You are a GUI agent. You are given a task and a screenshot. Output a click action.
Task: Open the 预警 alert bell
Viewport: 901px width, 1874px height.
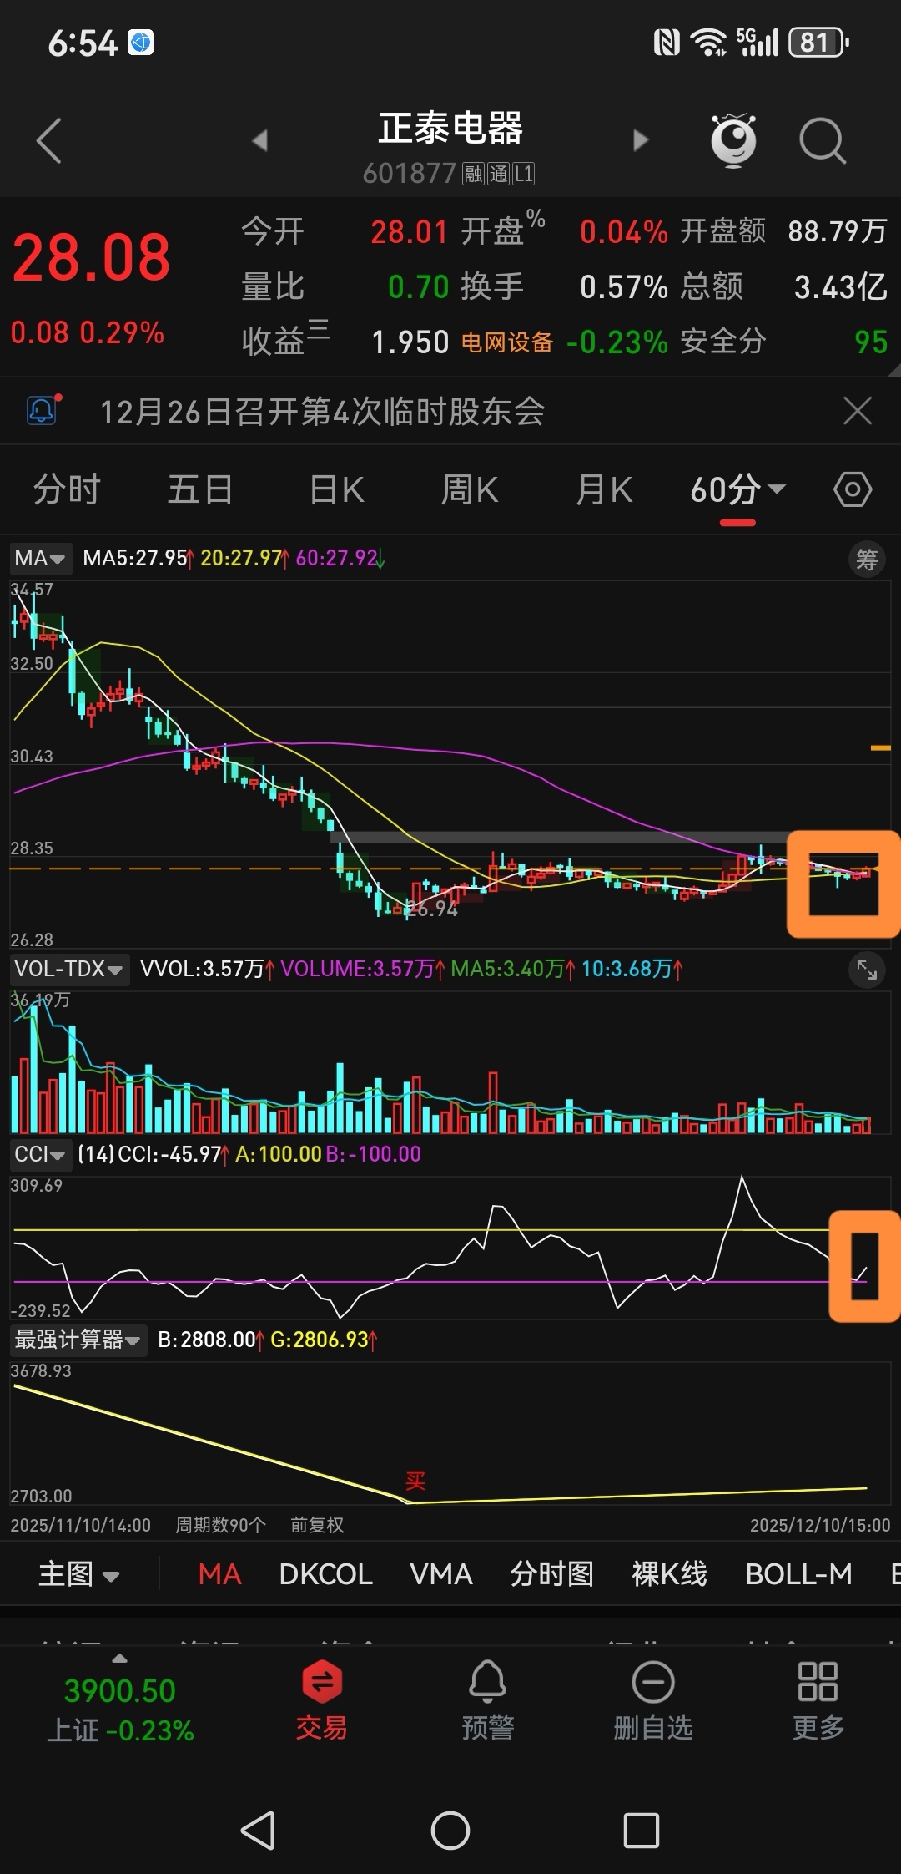point(488,1699)
